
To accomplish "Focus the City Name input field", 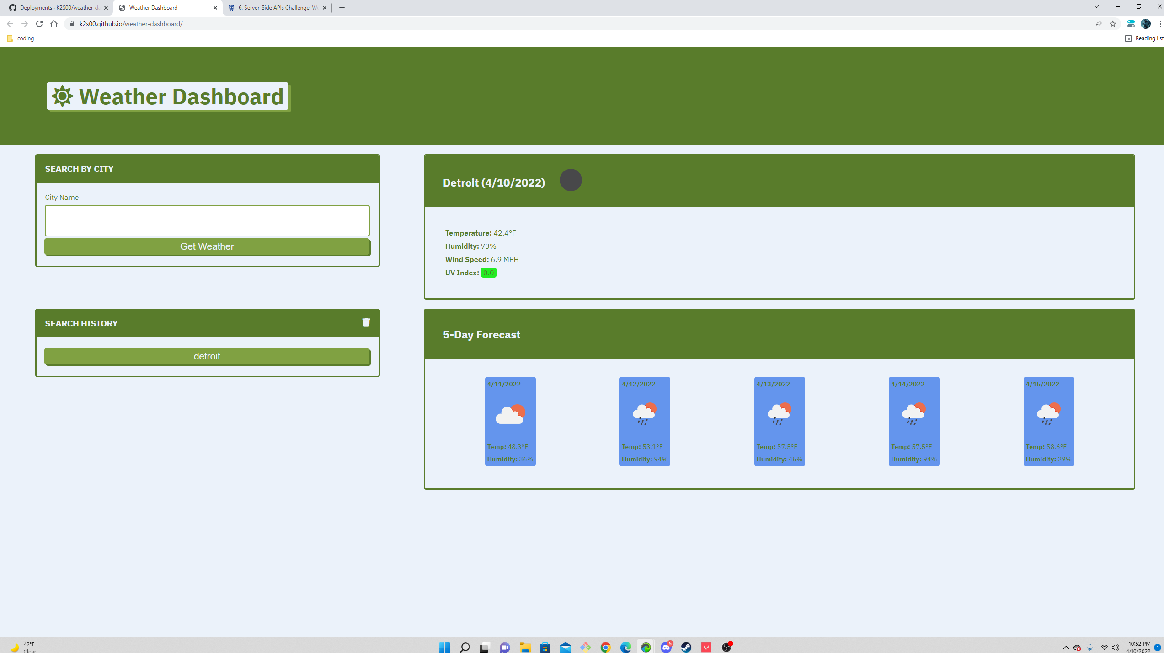I will pos(207,221).
